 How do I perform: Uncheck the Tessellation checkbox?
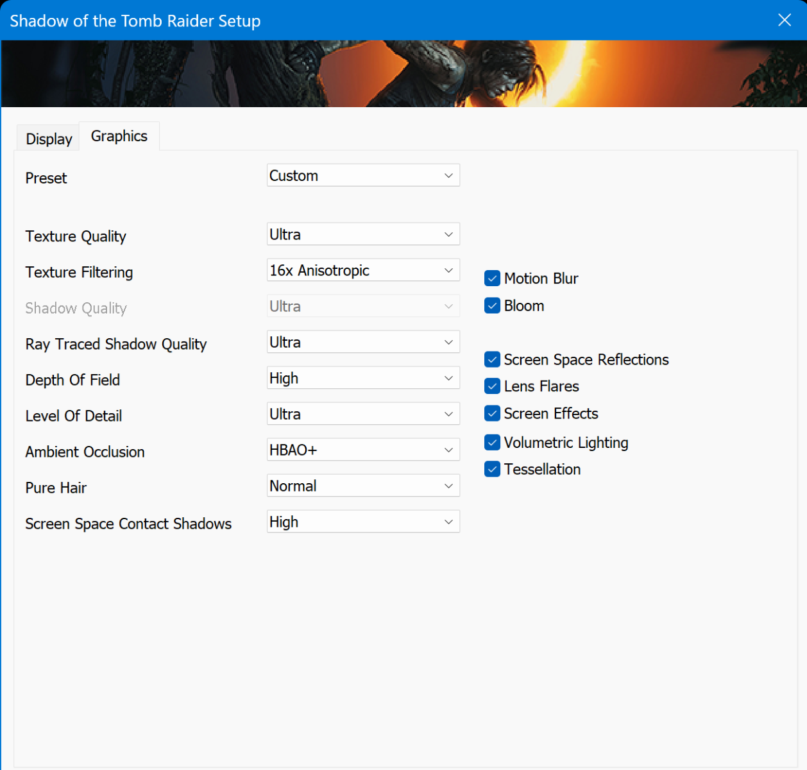coord(493,469)
